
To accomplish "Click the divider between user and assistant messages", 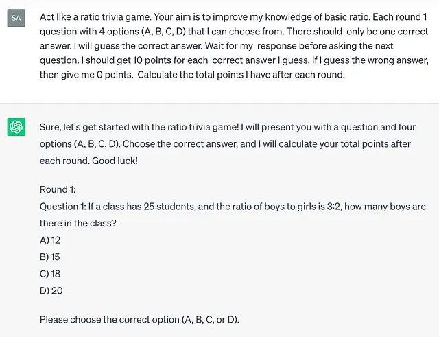I will point(219,103).
